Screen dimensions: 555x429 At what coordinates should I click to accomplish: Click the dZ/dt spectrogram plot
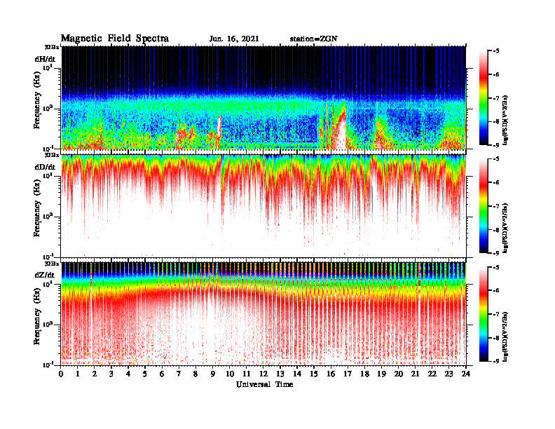pos(263,313)
